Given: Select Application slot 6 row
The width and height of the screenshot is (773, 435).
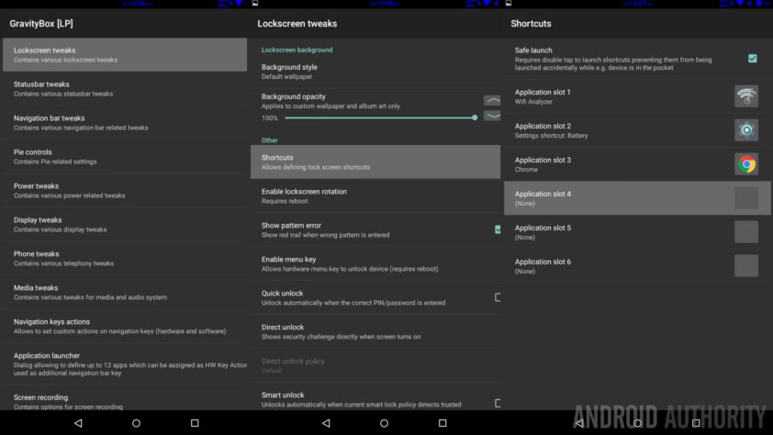Looking at the screenshot, I should pos(638,266).
